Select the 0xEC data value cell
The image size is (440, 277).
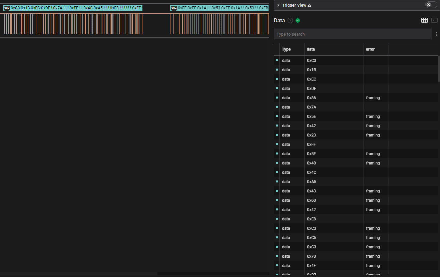pyautogui.click(x=334, y=79)
